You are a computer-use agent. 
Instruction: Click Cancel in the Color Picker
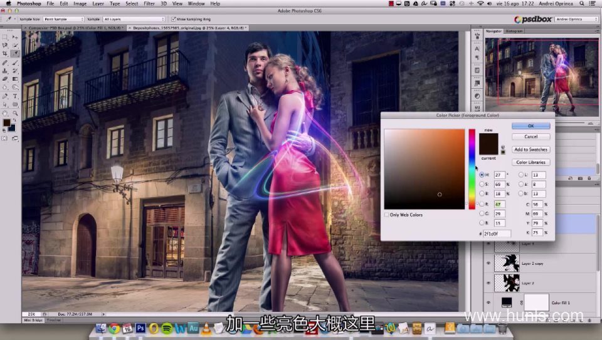(531, 137)
